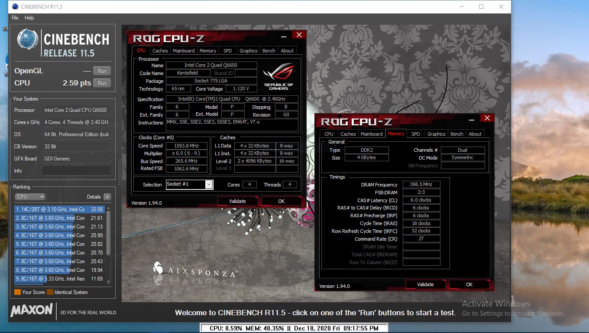Open CPU tab in Memory CPU-Z window
Viewport: 589px width, 333px height.
pos(329,134)
